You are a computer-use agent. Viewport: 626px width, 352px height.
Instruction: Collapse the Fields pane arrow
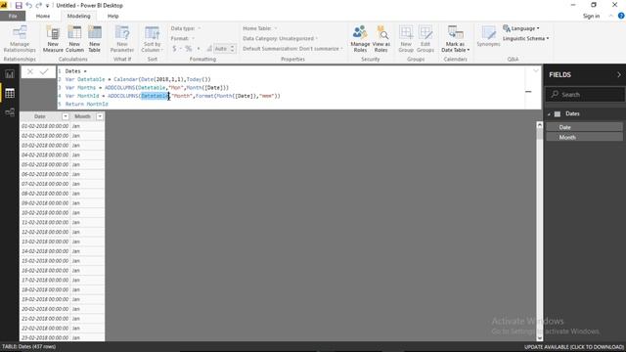coord(619,74)
